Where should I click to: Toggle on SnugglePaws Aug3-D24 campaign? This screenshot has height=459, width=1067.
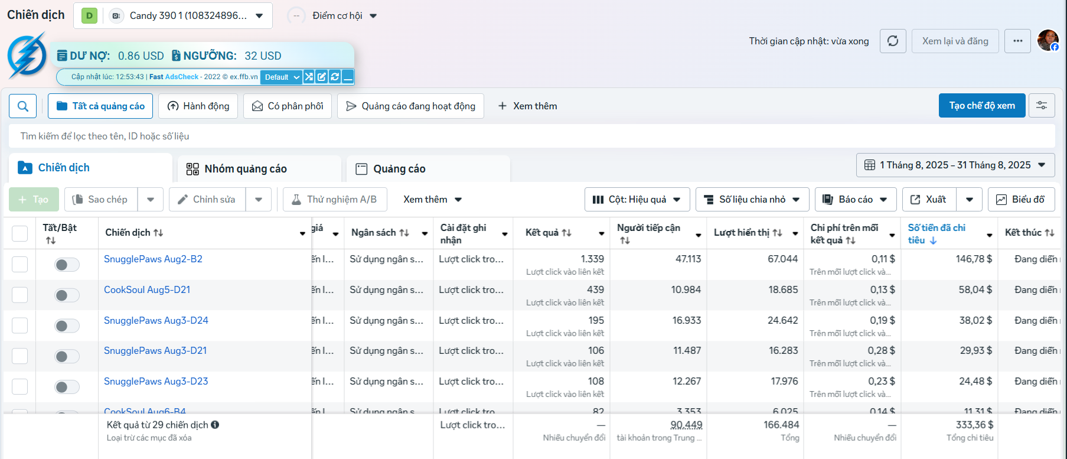click(67, 325)
